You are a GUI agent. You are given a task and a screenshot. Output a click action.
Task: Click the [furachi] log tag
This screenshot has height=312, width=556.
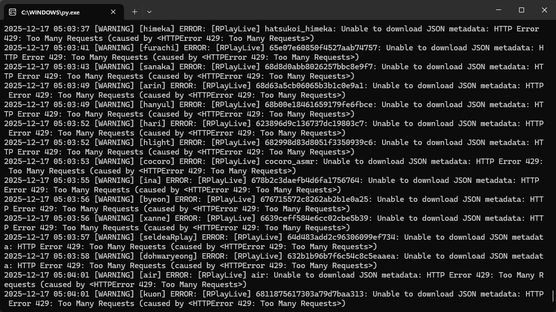pos(159,48)
